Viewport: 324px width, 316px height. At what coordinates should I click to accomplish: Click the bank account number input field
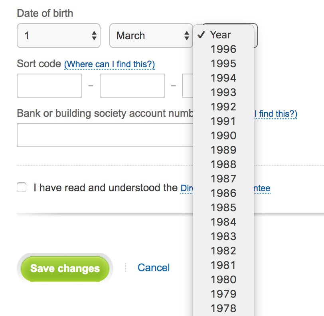point(105,135)
